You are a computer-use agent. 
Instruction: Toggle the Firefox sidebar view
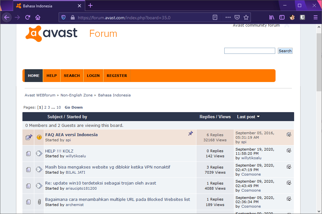pos(282,17)
